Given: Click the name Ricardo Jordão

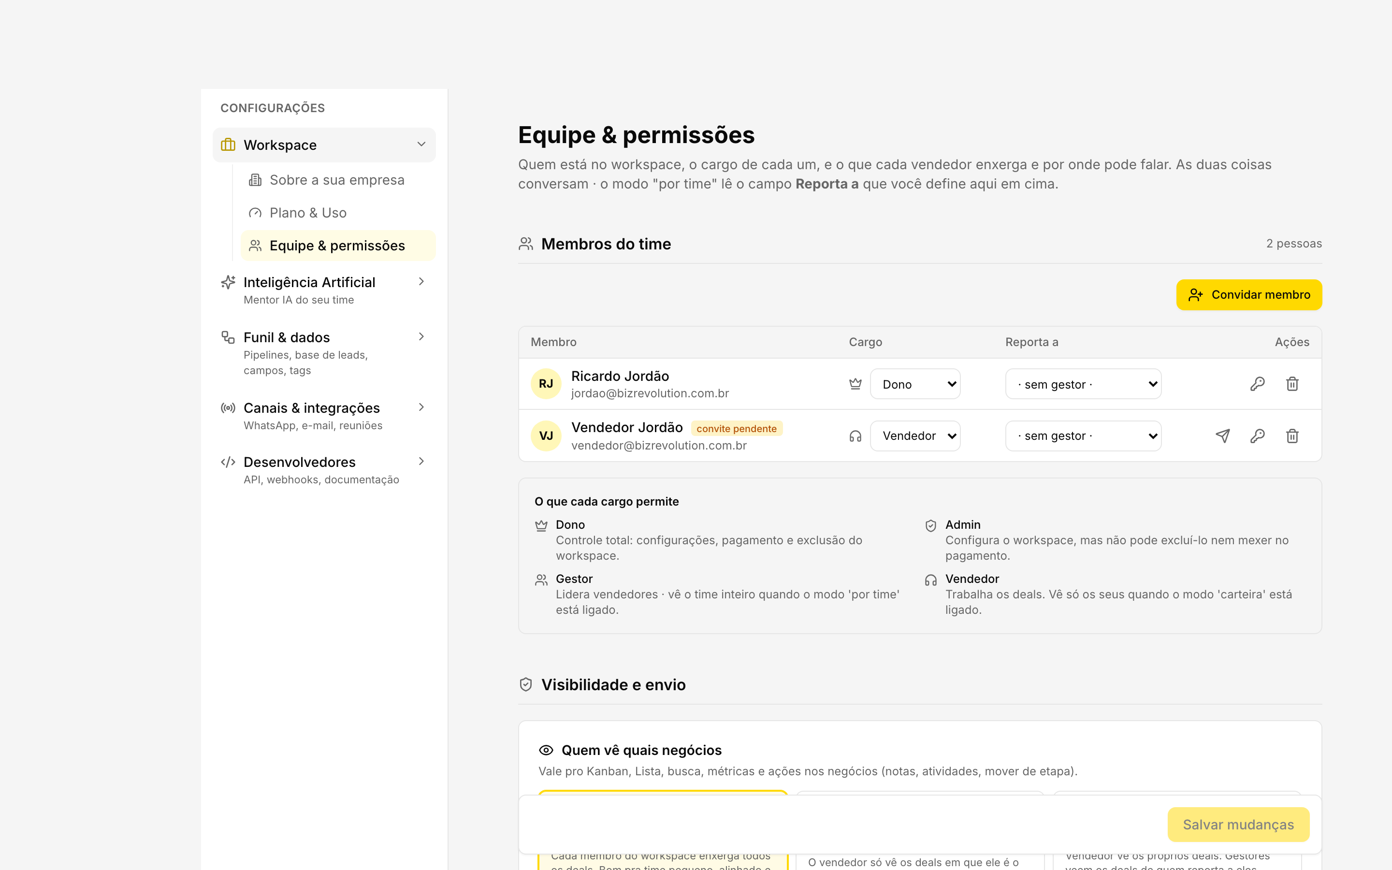Looking at the screenshot, I should point(620,377).
